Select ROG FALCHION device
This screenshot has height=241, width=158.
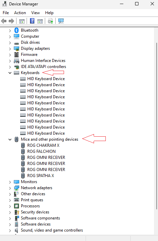pos(41,151)
